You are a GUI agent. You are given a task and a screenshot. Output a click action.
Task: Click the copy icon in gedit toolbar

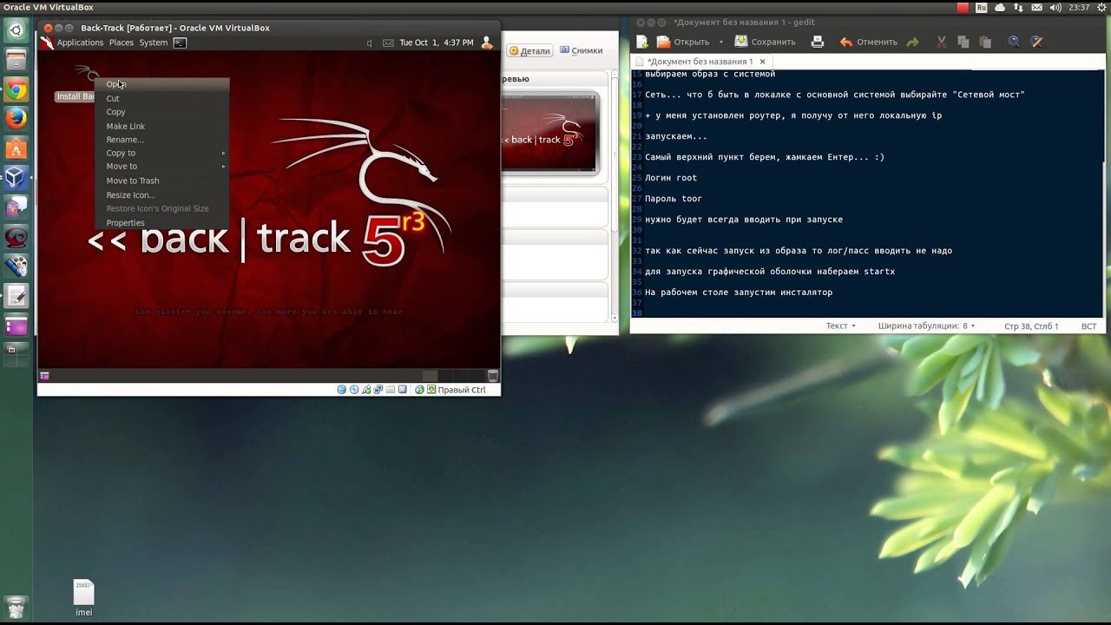pyautogui.click(x=963, y=42)
